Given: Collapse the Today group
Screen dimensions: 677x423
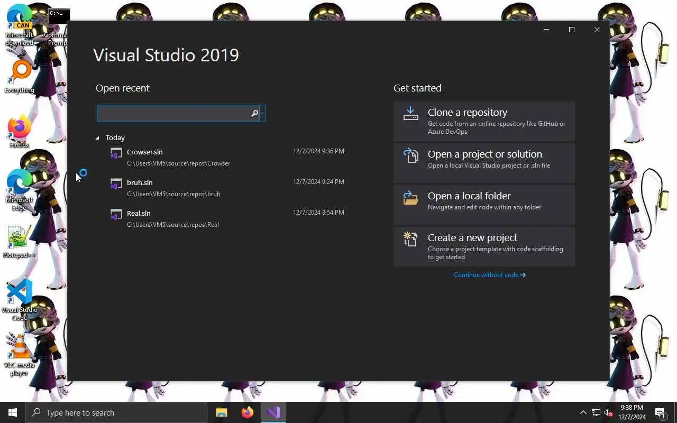Looking at the screenshot, I should tap(97, 137).
